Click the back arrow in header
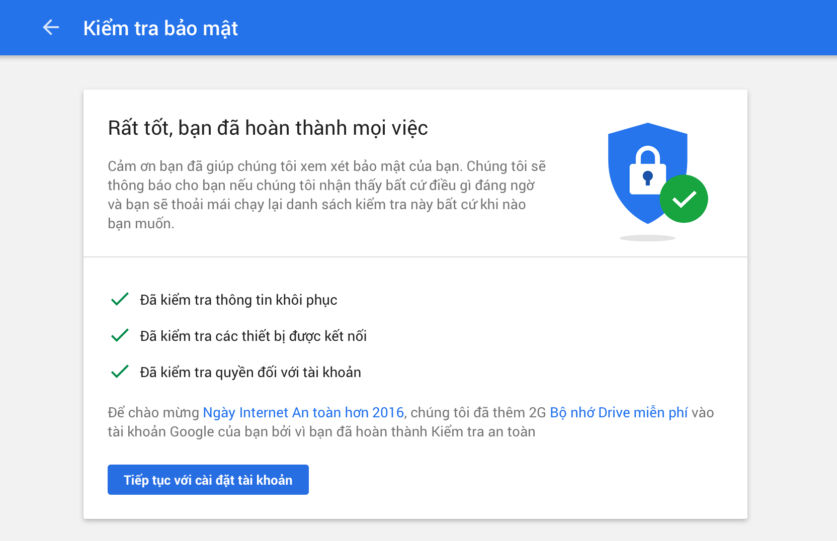 pos(51,28)
